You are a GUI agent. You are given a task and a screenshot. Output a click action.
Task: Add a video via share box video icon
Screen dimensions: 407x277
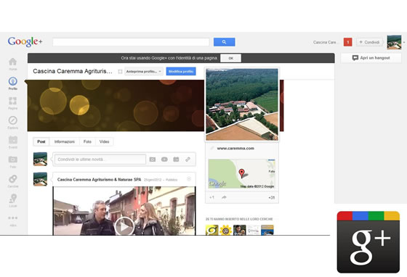pyautogui.click(x=164, y=160)
